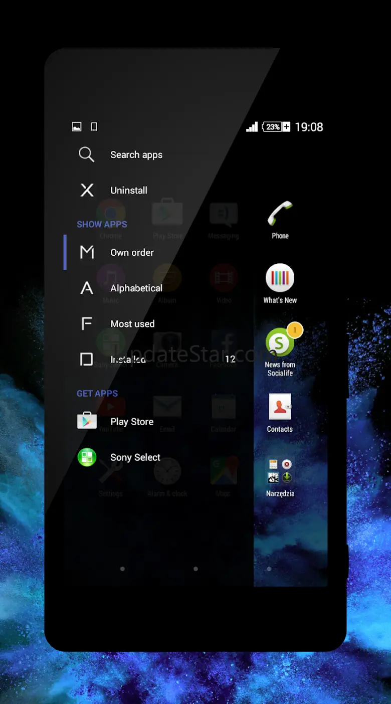391x704 pixels.
Task: Go to the last page dot
Action: (269, 569)
